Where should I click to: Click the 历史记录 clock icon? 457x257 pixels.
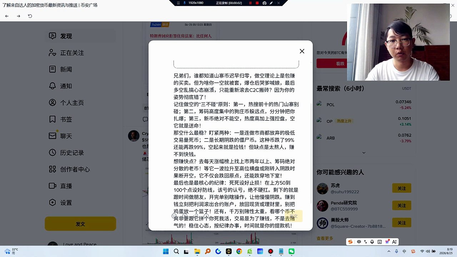click(52, 152)
